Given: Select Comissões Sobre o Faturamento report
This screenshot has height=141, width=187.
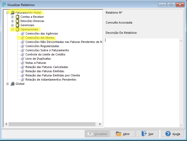Looking at the screenshot, I should [47, 50].
